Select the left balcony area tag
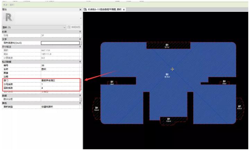This screenshot has width=250, height=151. [x=96, y=109]
